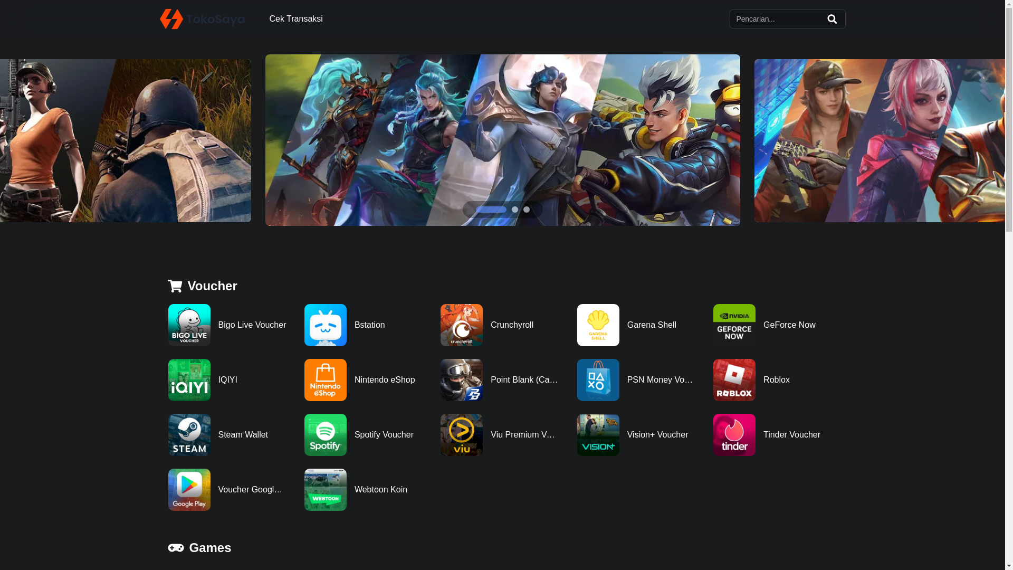Click the Voucher section heading
The height and width of the screenshot is (570, 1013).
coord(203,286)
